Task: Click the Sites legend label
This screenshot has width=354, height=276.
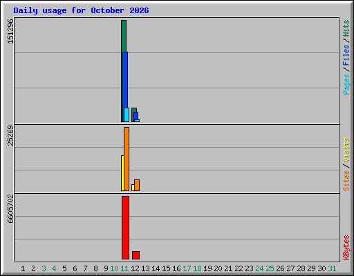Action: pos(346,181)
